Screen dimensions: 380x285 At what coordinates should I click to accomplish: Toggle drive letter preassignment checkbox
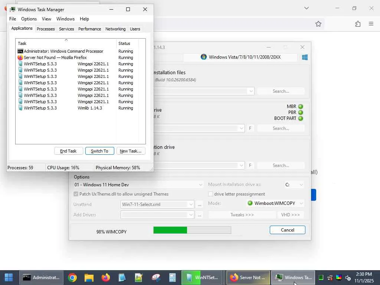pyautogui.click(x=211, y=194)
